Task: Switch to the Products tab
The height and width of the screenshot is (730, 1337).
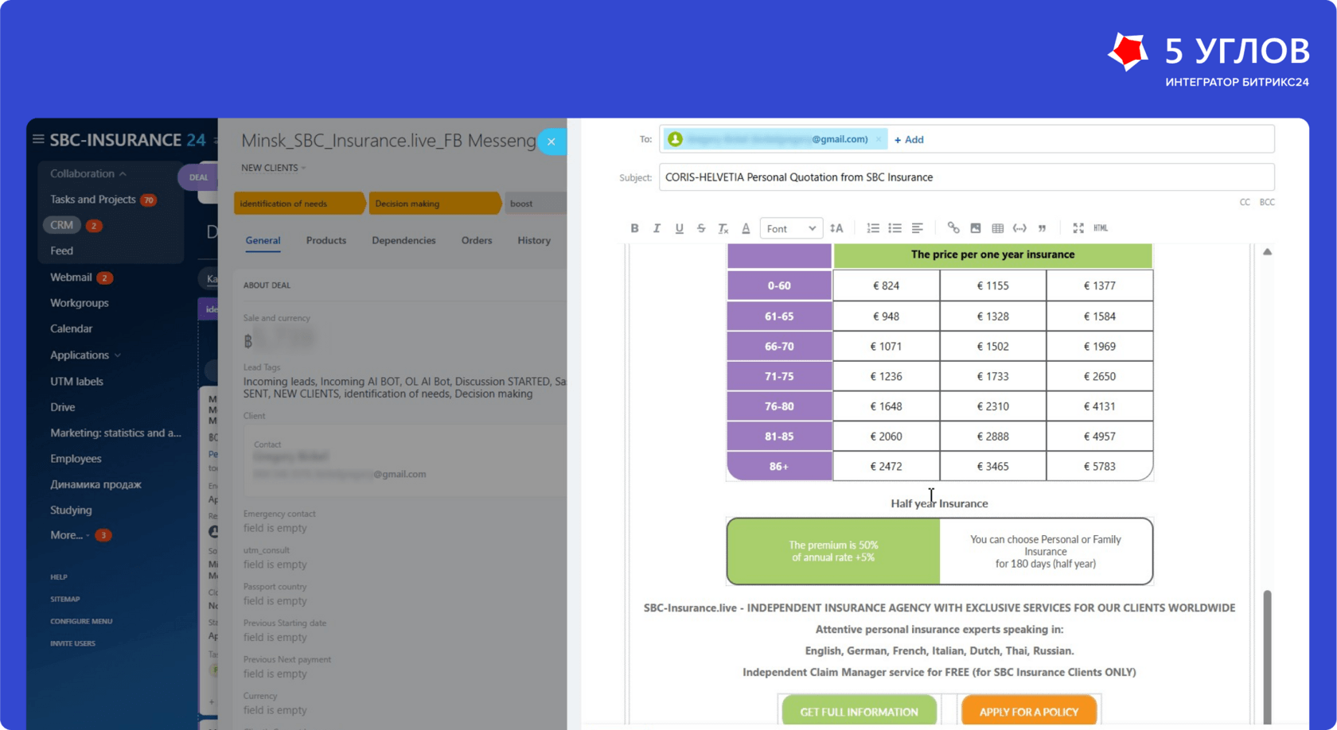Action: click(326, 240)
